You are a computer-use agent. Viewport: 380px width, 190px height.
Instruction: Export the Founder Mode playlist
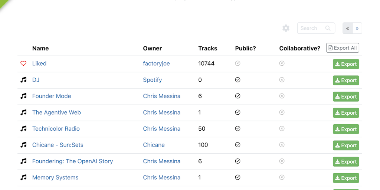pyautogui.click(x=346, y=96)
